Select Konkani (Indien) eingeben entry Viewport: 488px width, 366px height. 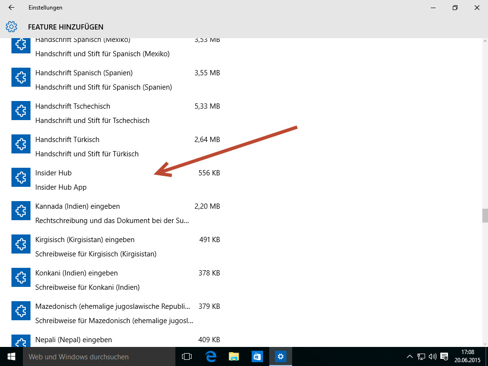(x=116, y=280)
